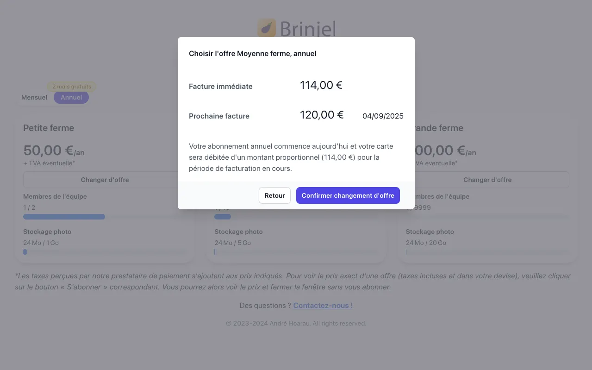Click the Petite ferme plan title
This screenshot has height=370, width=592.
click(x=49, y=128)
